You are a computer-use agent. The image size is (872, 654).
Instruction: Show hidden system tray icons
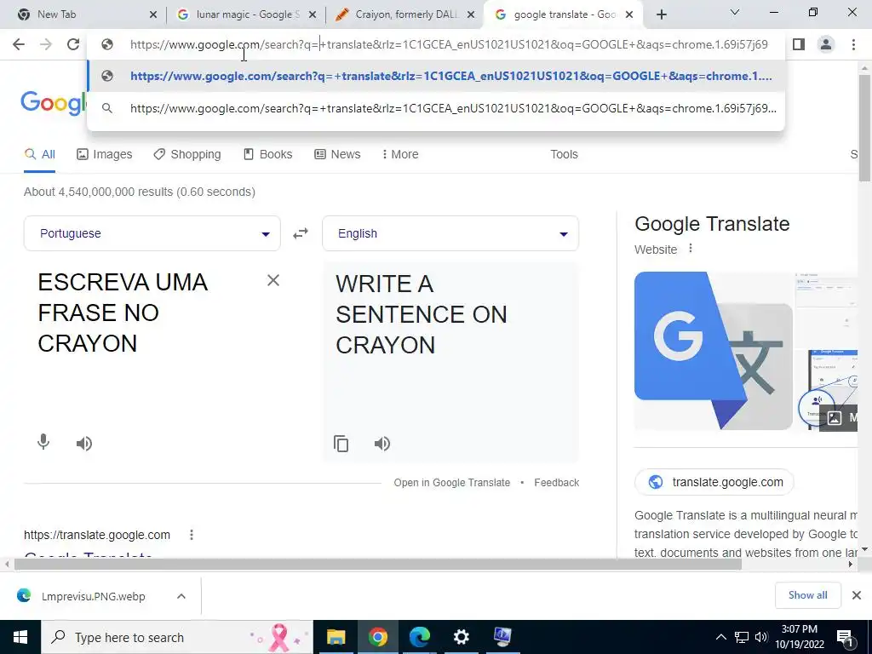[x=720, y=637]
